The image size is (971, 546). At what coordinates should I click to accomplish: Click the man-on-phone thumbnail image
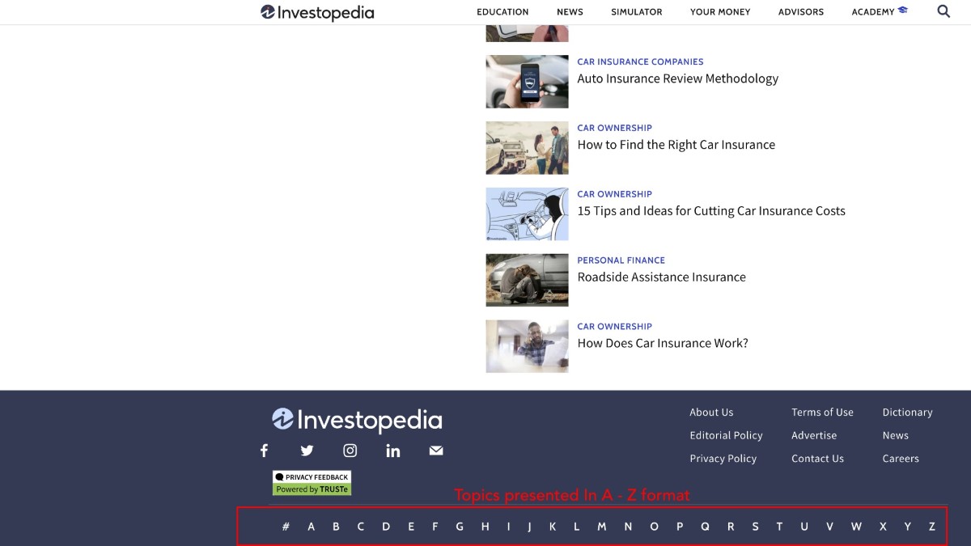pos(527,346)
